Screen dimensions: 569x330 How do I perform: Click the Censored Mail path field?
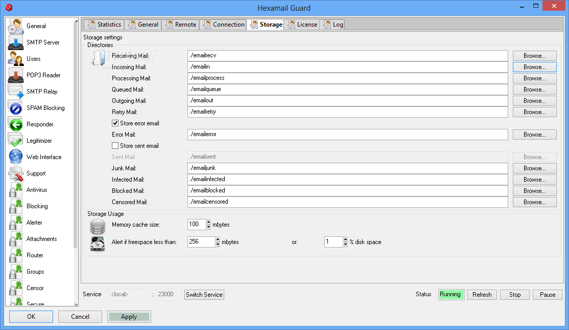point(348,202)
